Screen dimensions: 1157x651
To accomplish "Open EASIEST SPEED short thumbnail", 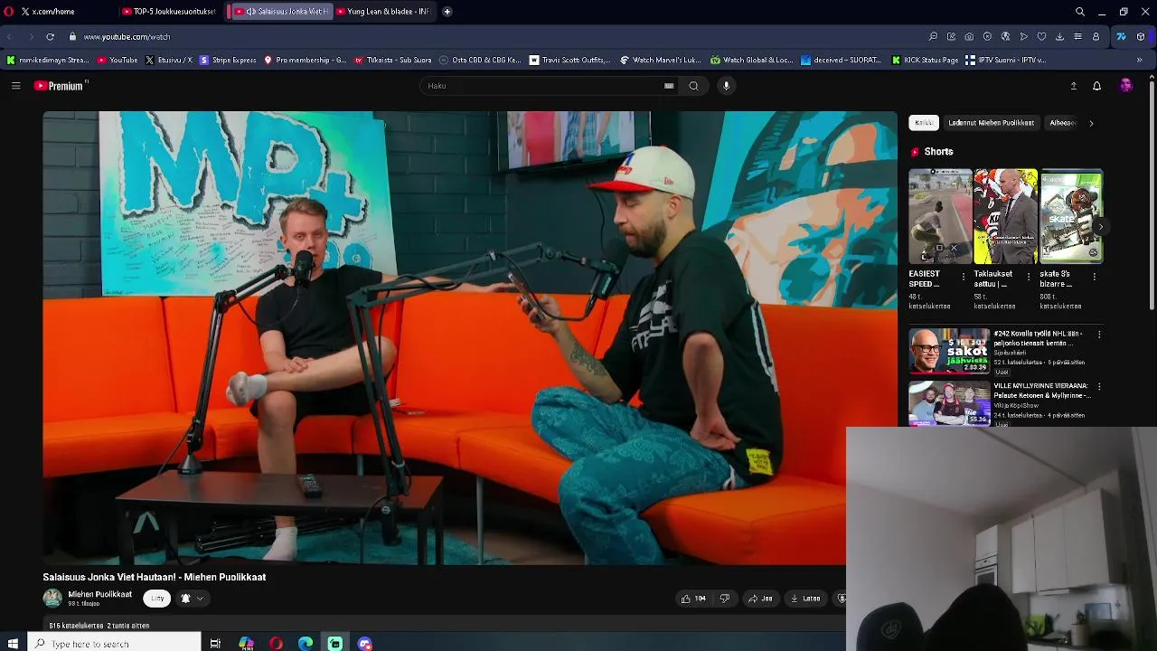I will click(x=940, y=217).
